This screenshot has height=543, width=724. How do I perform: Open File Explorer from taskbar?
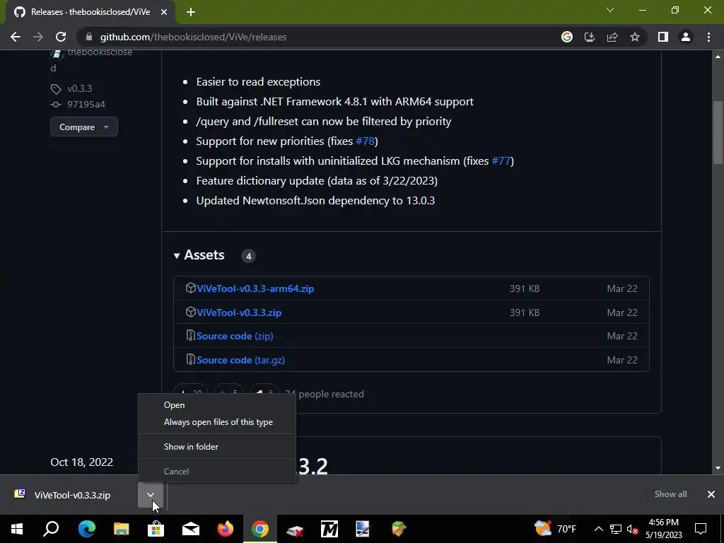[x=121, y=529]
